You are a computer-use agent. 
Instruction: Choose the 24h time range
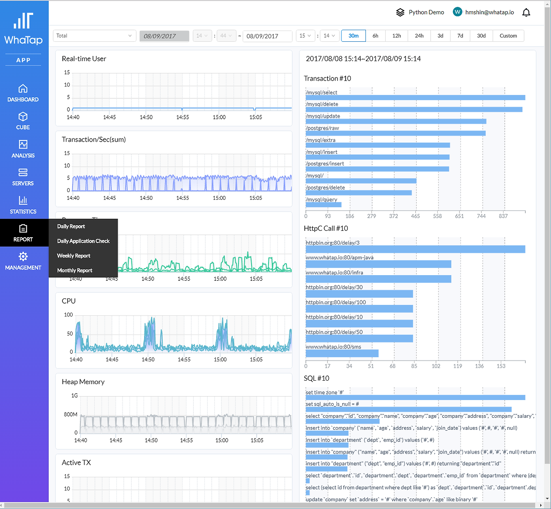pyautogui.click(x=419, y=36)
